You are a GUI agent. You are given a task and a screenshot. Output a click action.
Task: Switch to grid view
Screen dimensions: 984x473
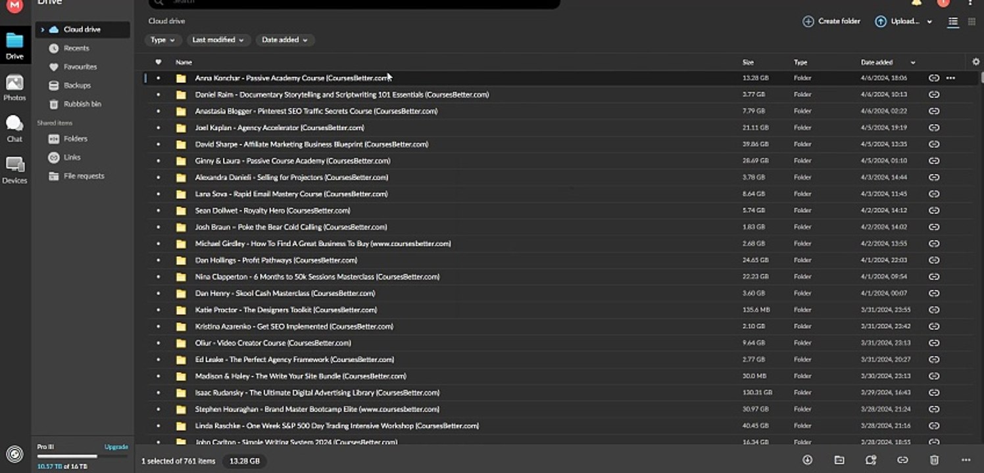972,22
